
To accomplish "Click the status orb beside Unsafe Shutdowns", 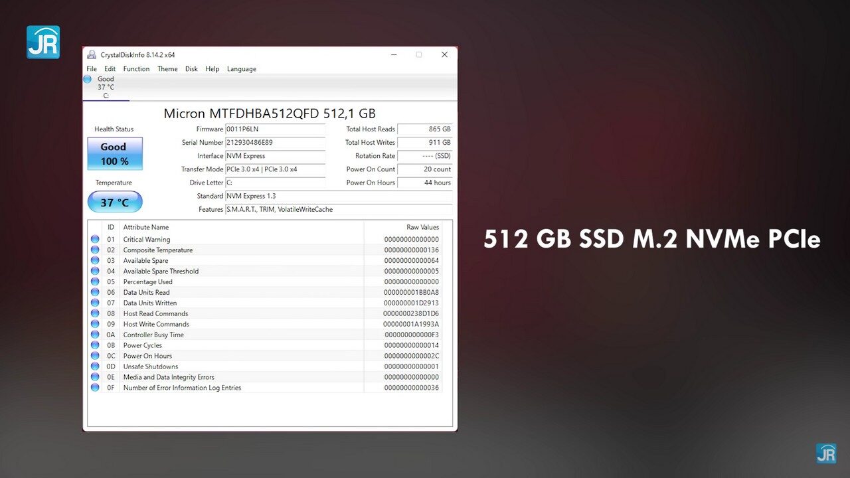I will tap(95, 366).
